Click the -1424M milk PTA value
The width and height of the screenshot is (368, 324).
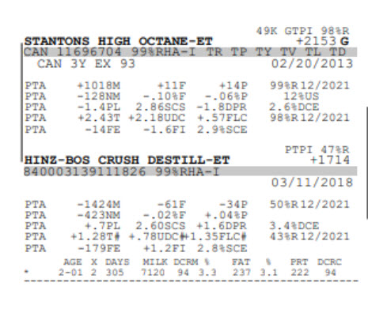tap(99, 205)
